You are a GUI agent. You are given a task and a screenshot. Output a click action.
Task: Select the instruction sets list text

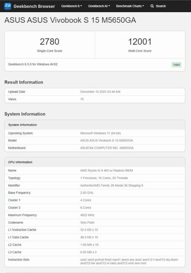pyautogui.click(x=129, y=261)
